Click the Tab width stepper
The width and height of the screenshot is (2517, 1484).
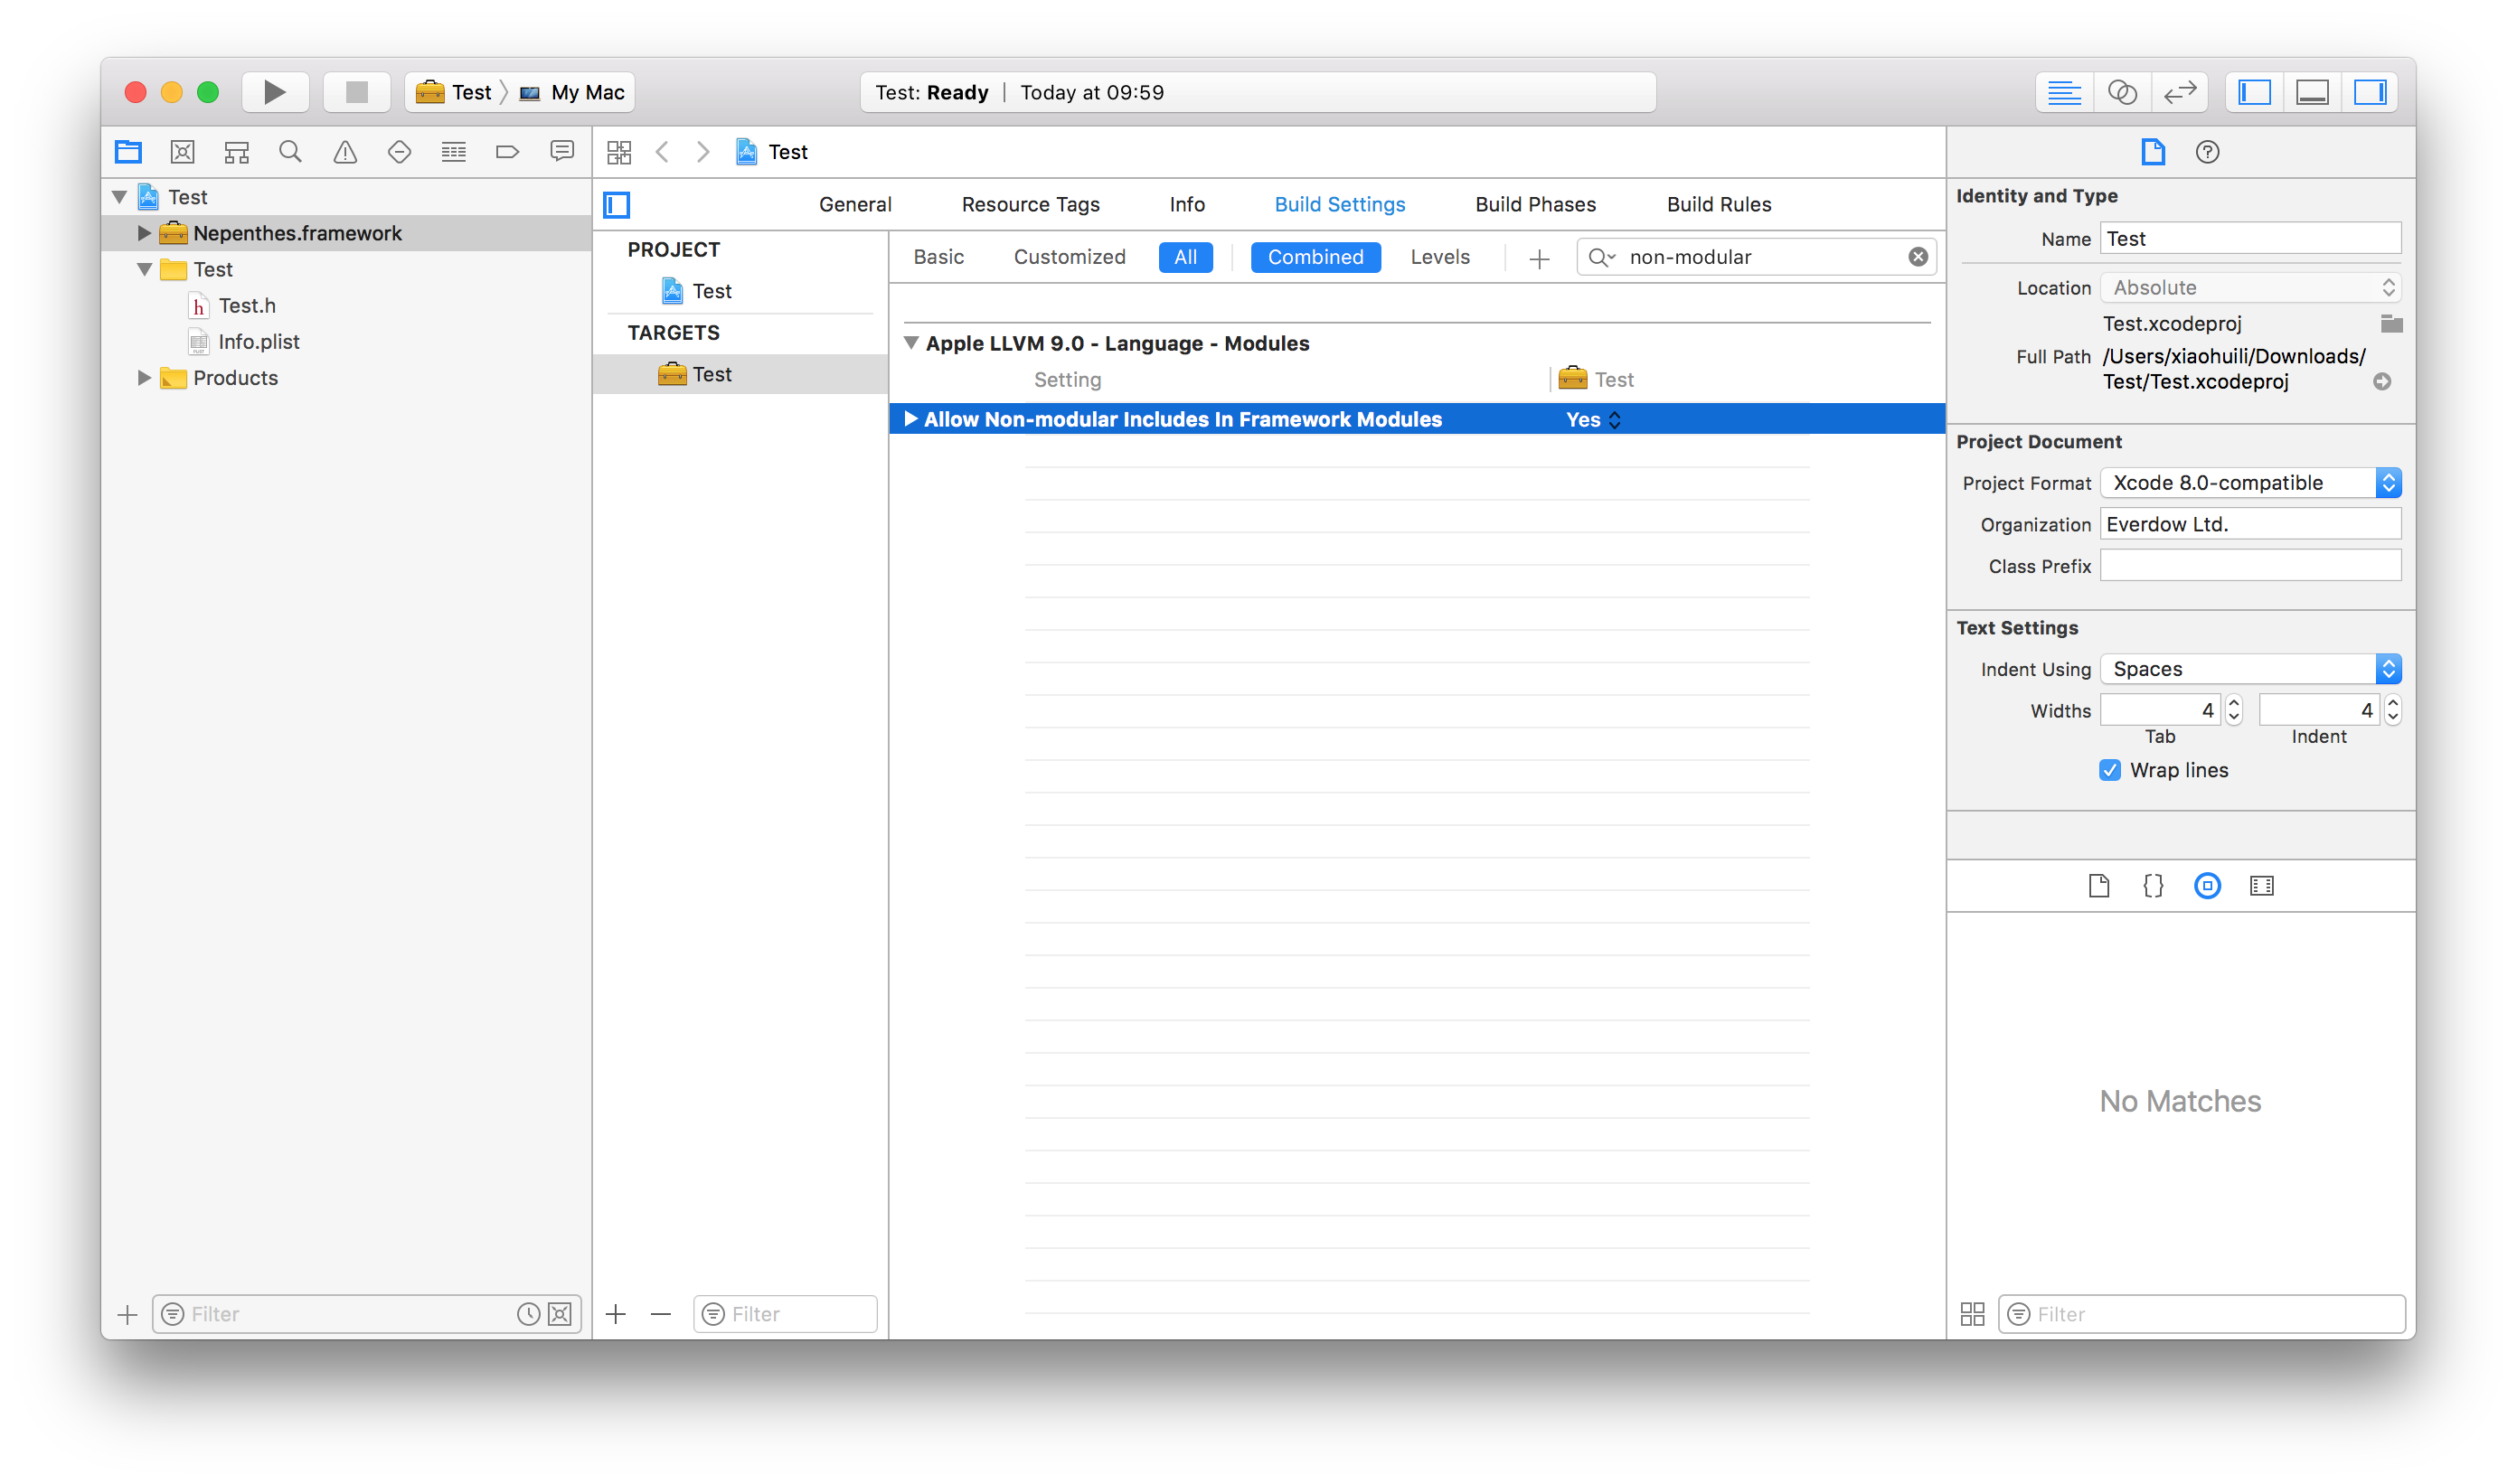point(2234,710)
